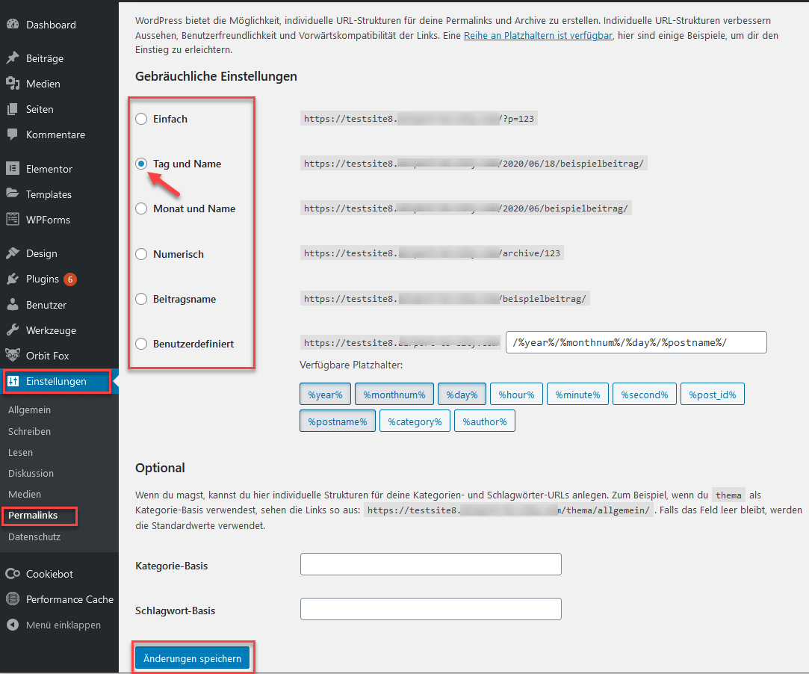
Task: Toggle the %postname% placeholder button
Action: (x=338, y=421)
